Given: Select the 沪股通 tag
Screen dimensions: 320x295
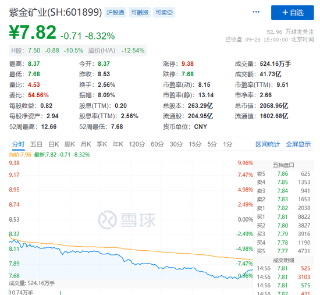Looking at the screenshot, I should pos(115,12).
